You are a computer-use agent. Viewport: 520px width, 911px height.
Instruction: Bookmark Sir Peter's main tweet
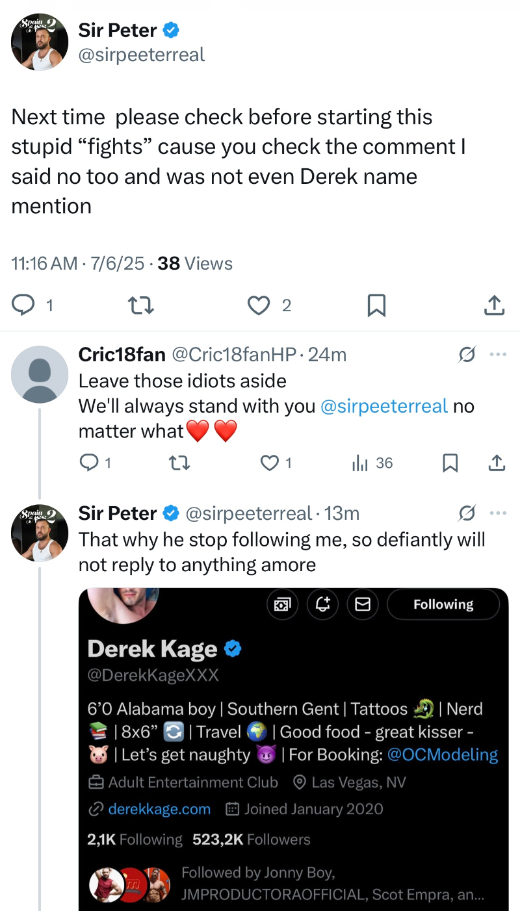coord(376,305)
